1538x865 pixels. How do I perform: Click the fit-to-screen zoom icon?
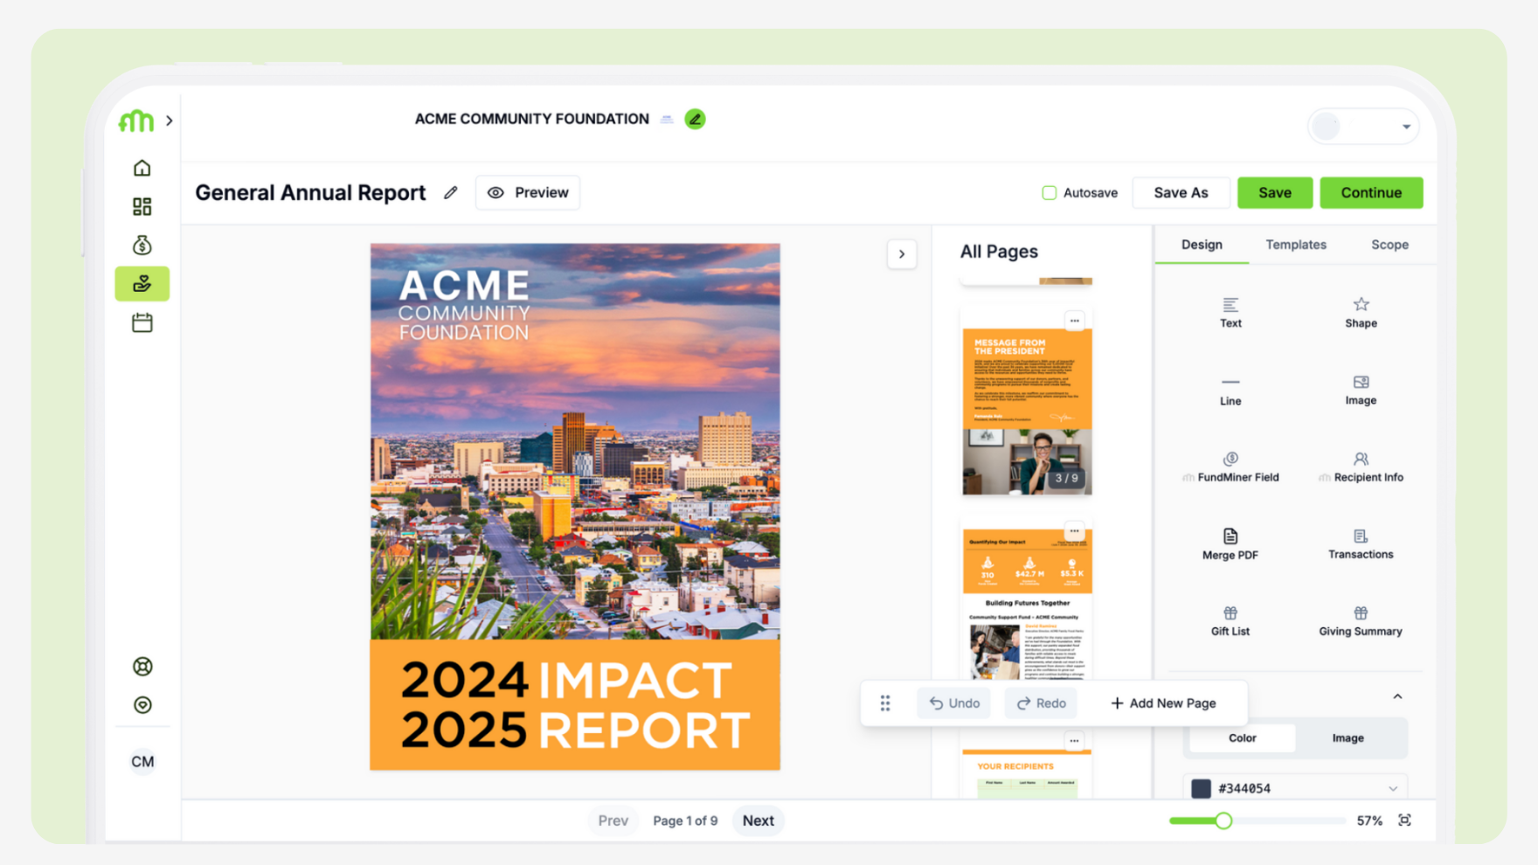1404,820
